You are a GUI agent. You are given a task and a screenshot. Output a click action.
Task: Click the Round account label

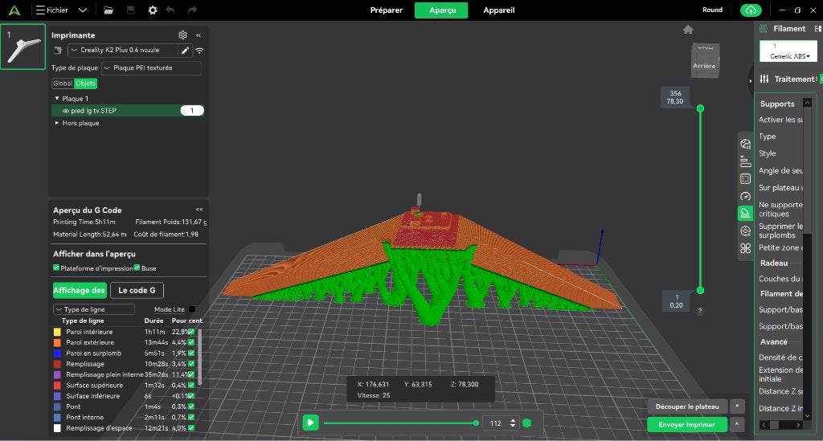coord(712,10)
